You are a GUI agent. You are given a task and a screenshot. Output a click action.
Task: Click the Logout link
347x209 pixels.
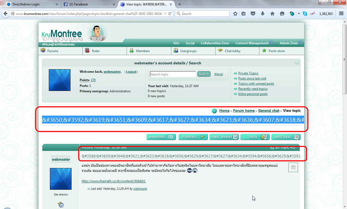(131, 72)
